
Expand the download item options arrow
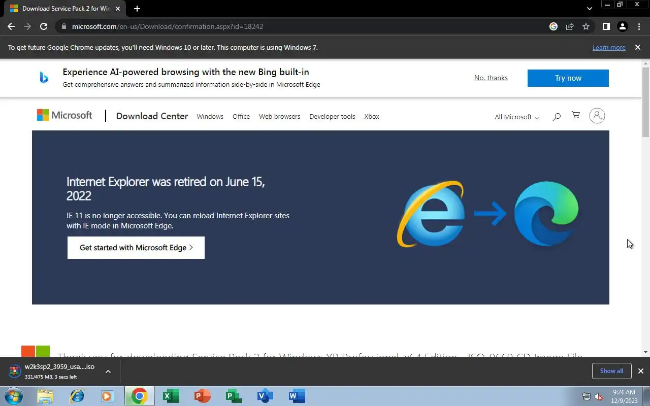(108, 371)
